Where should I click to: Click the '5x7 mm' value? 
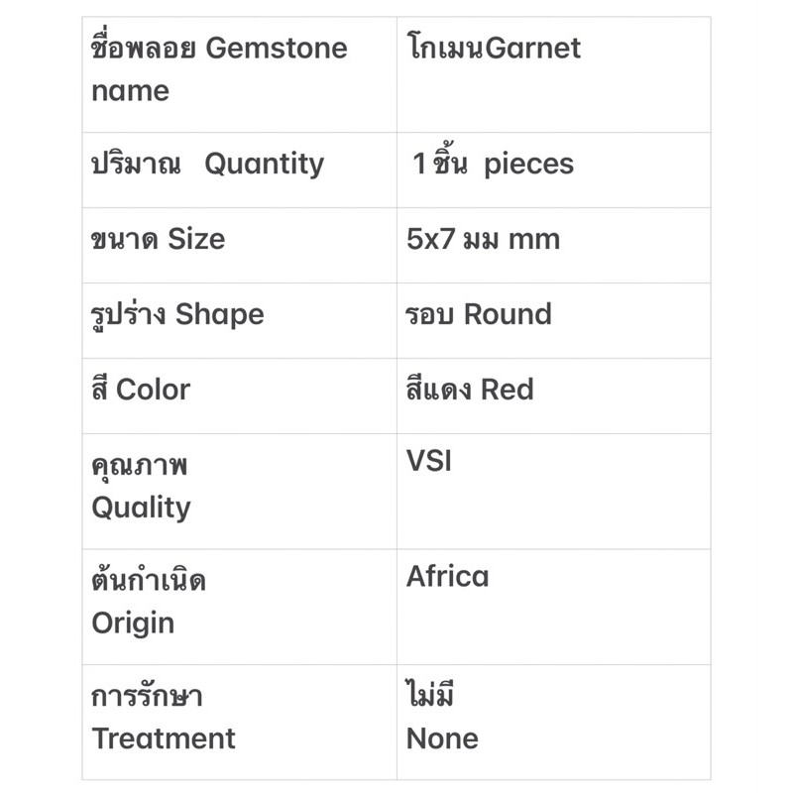pos(483,239)
